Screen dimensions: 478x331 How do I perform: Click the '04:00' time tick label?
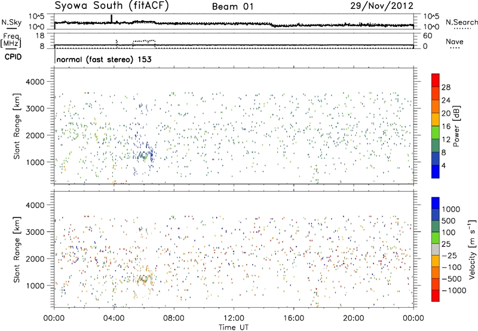pos(114,318)
